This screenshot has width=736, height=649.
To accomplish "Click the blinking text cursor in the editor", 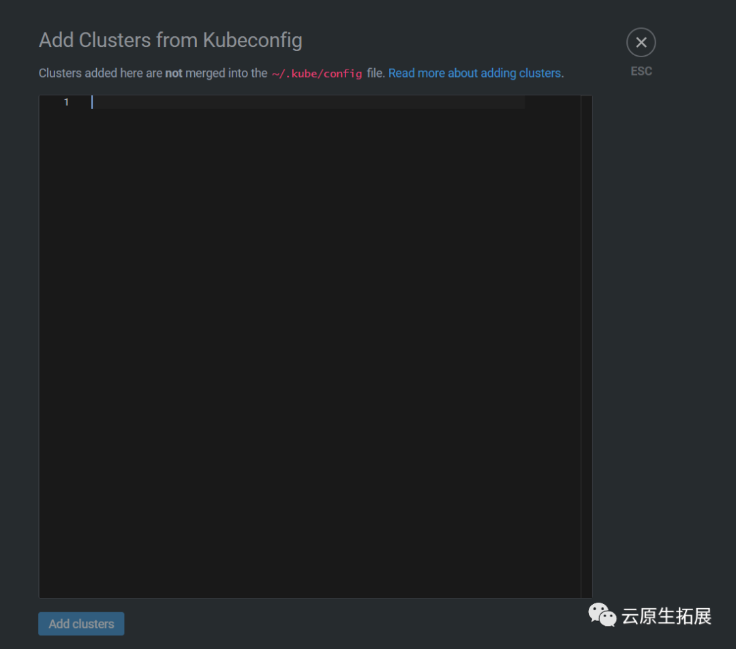I will tap(93, 102).
